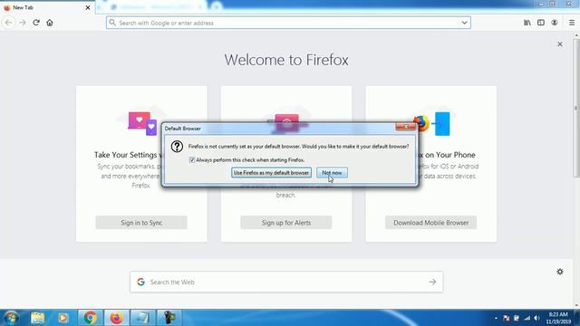The height and width of the screenshot is (326, 580).
Task: Open the taskbar clock and date
Action: click(x=558, y=318)
